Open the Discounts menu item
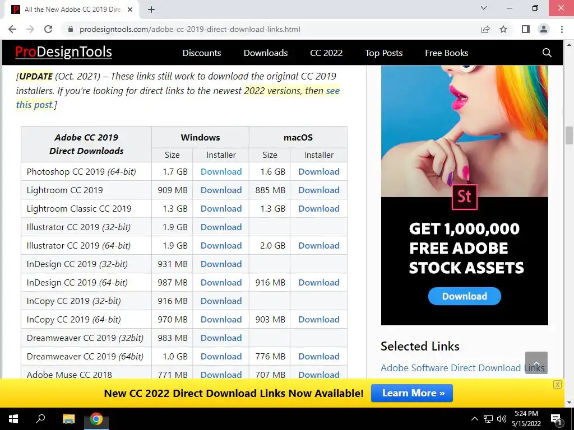Image resolution: width=574 pixels, height=430 pixels. 202,53
